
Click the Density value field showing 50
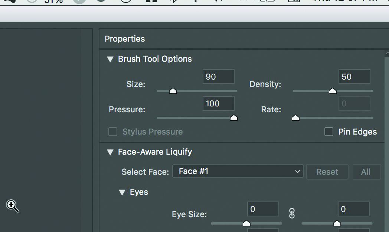[x=354, y=77]
